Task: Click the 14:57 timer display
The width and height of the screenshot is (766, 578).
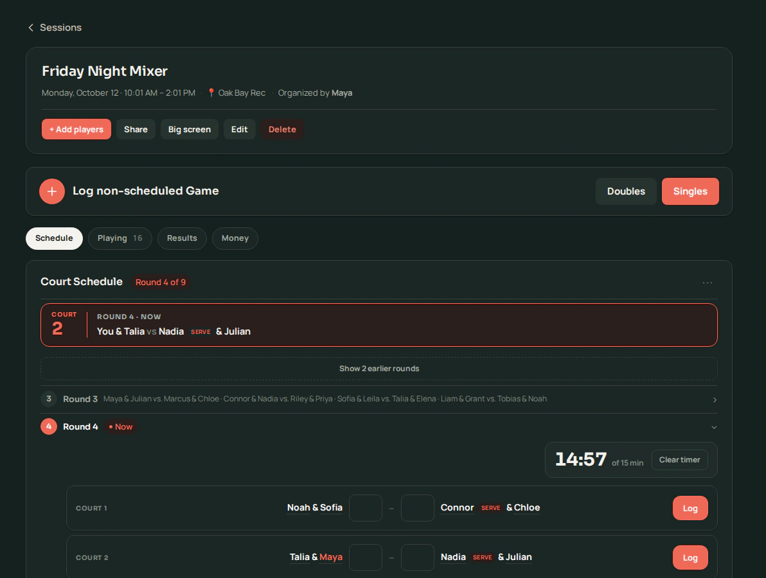Action: tap(581, 459)
